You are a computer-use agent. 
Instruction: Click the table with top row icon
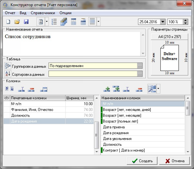(83, 22)
